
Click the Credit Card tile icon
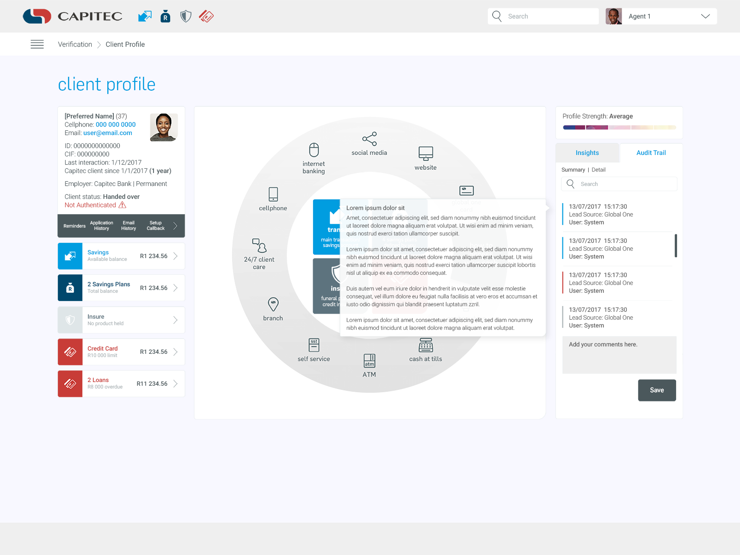(70, 352)
